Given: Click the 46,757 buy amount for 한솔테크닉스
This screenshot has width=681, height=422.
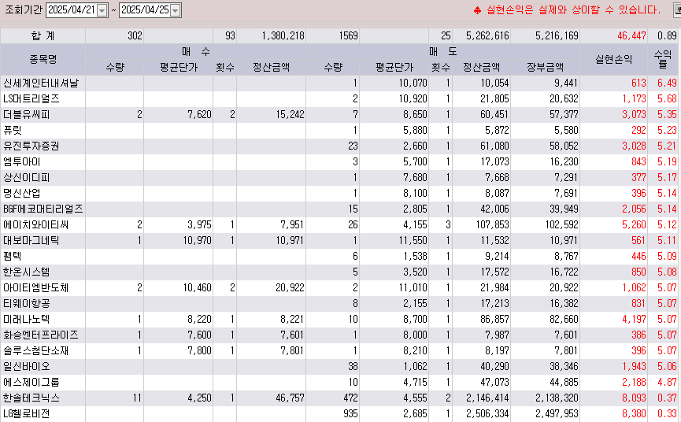Looking at the screenshot, I should (x=290, y=398).
